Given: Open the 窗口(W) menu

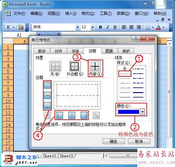Looking at the screenshot, I should point(141,13).
